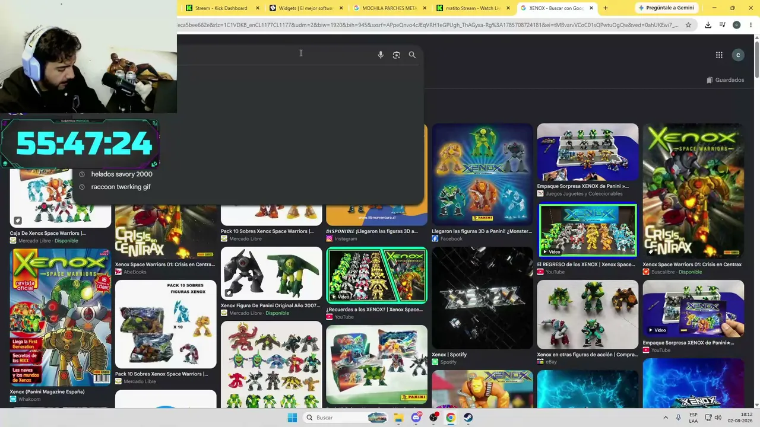760x427 pixels.
Task: Close the matito Stream tab
Action: click(508, 8)
